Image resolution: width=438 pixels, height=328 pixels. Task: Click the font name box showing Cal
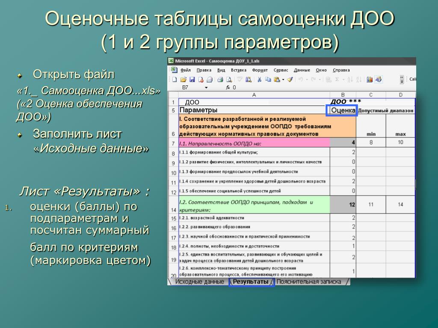(412, 79)
